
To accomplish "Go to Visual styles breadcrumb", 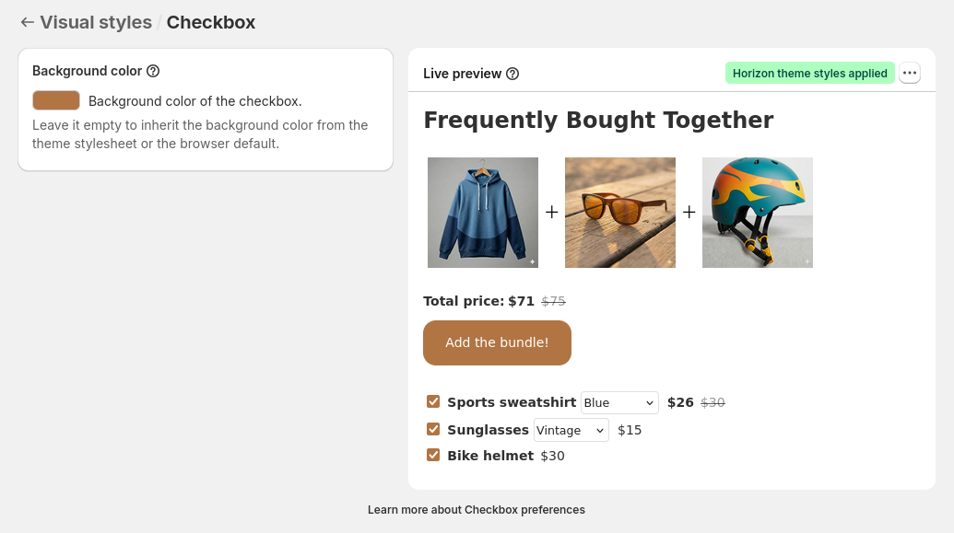I will tap(96, 23).
